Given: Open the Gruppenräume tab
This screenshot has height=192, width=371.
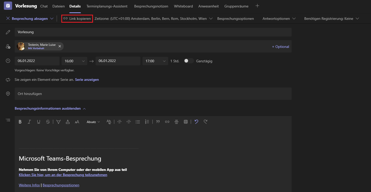Looking at the screenshot, I should [x=236, y=6].
